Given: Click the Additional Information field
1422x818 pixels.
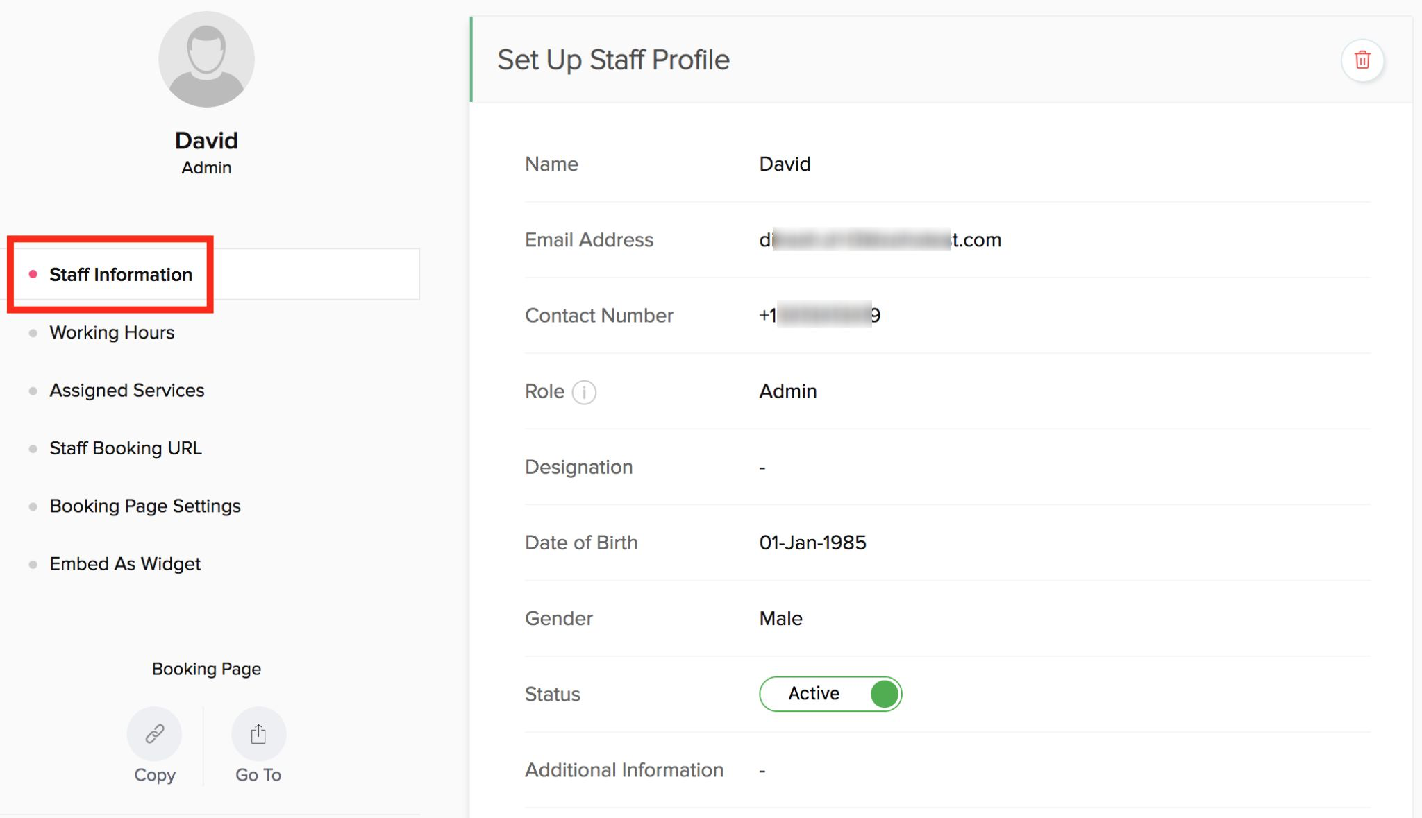Looking at the screenshot, I should 762,771.
